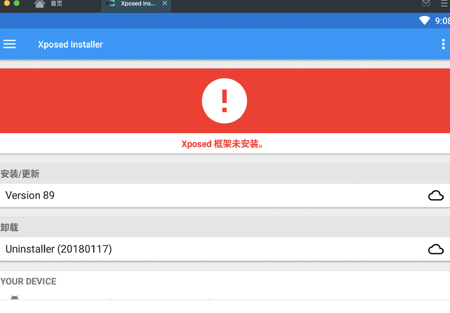Click the Wi-Fi status icon

point(424,20)
